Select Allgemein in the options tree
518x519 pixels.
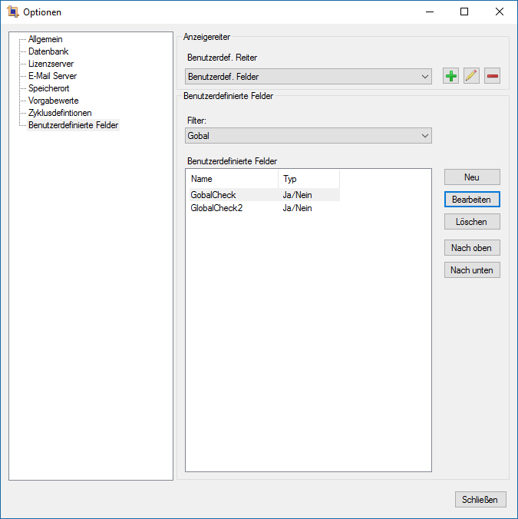[45, 39]
